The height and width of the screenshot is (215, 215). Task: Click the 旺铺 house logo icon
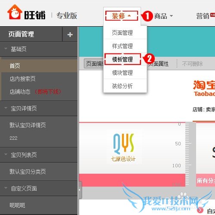point(15,12)
